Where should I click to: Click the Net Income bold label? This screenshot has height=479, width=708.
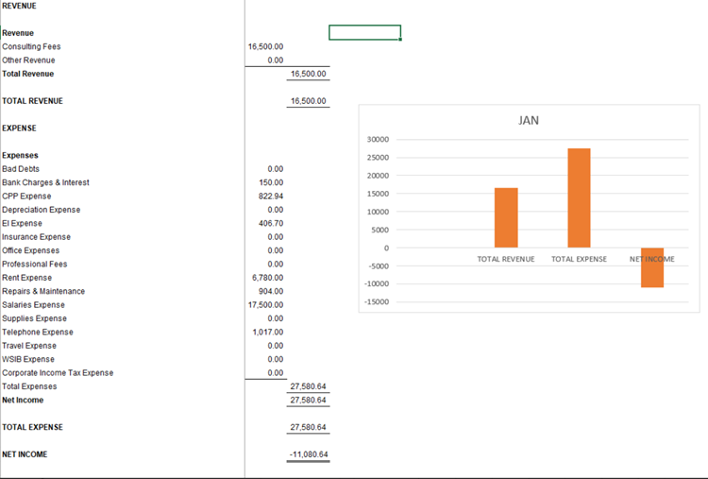[x=23, y=399]
